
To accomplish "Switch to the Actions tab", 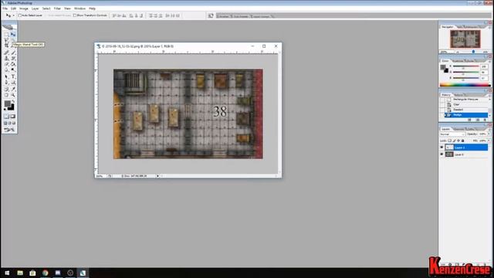I will (x=458, y=94).
